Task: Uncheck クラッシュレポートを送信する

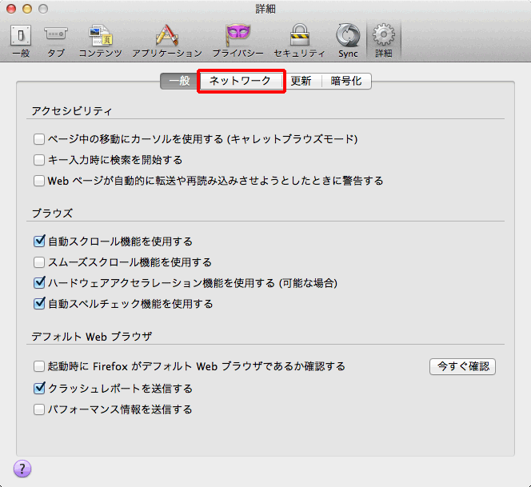Action: coord(39,388)
